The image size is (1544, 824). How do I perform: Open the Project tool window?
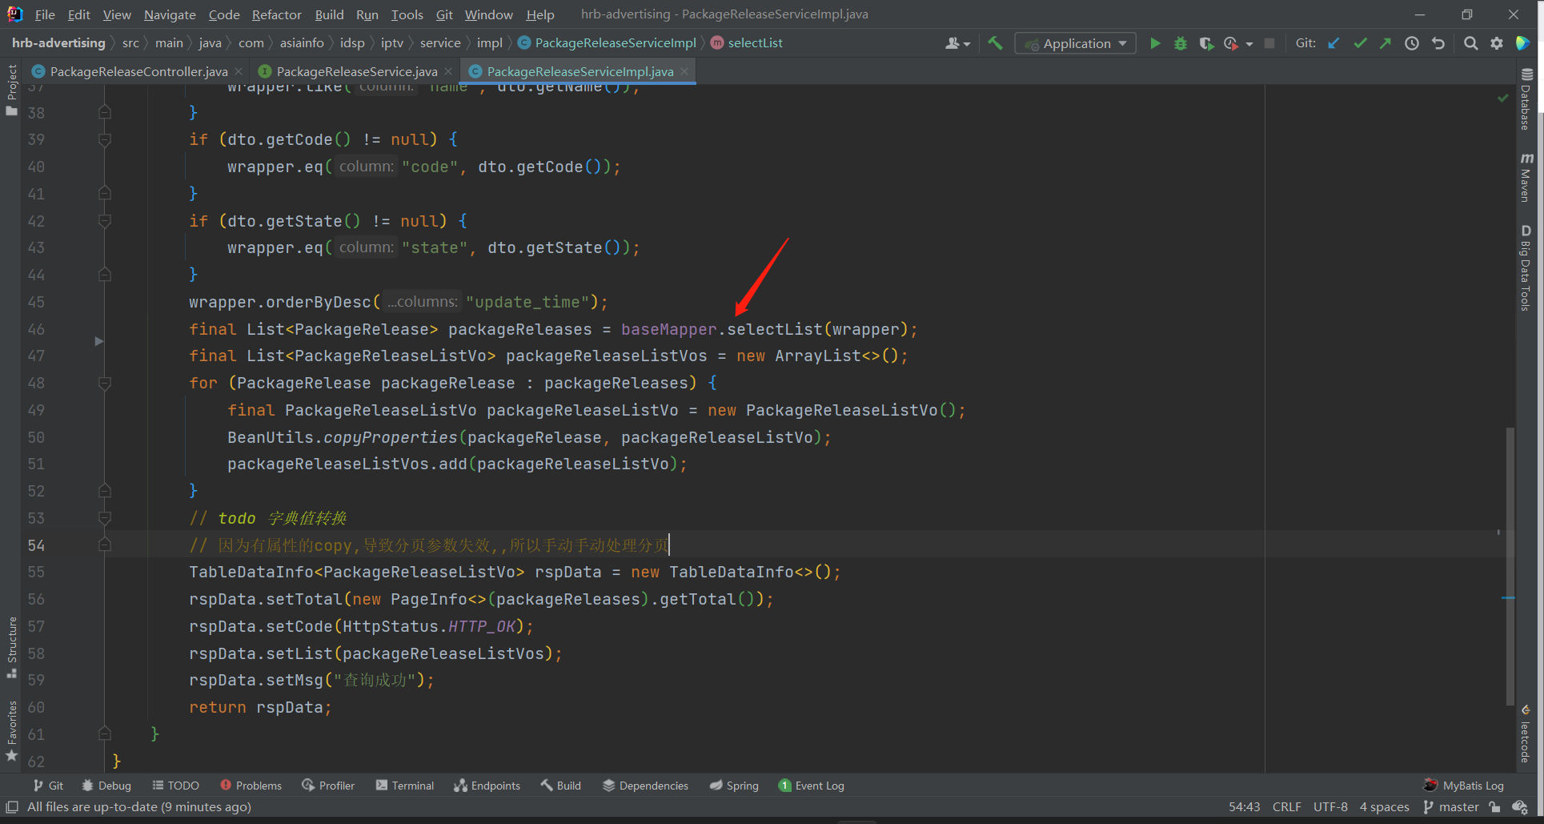click(x=11, y=90)
